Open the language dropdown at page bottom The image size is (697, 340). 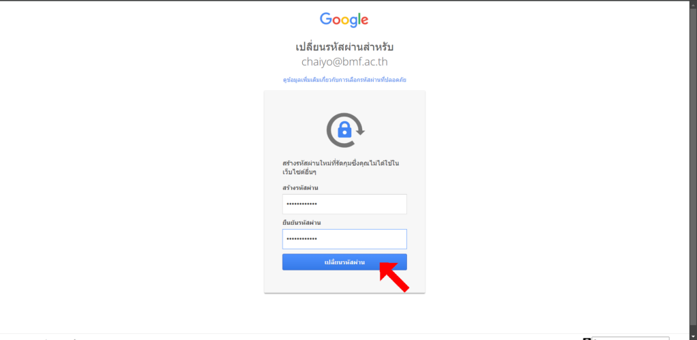point(630,338)
